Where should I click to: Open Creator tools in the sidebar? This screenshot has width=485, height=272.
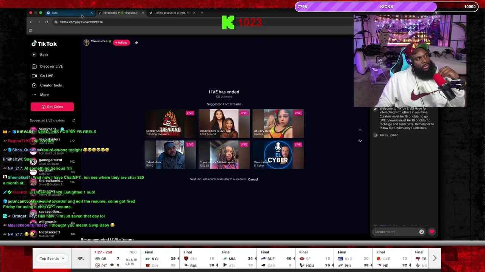click(47, 85)
